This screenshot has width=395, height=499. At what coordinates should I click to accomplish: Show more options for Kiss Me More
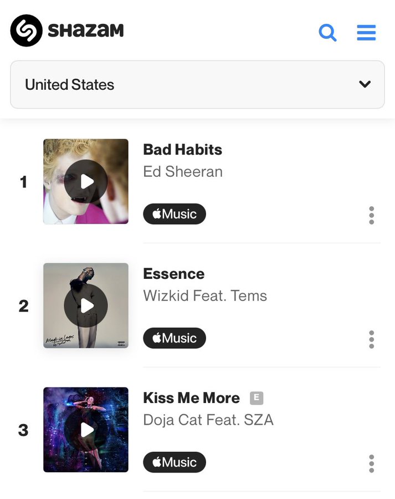[371, 464]
